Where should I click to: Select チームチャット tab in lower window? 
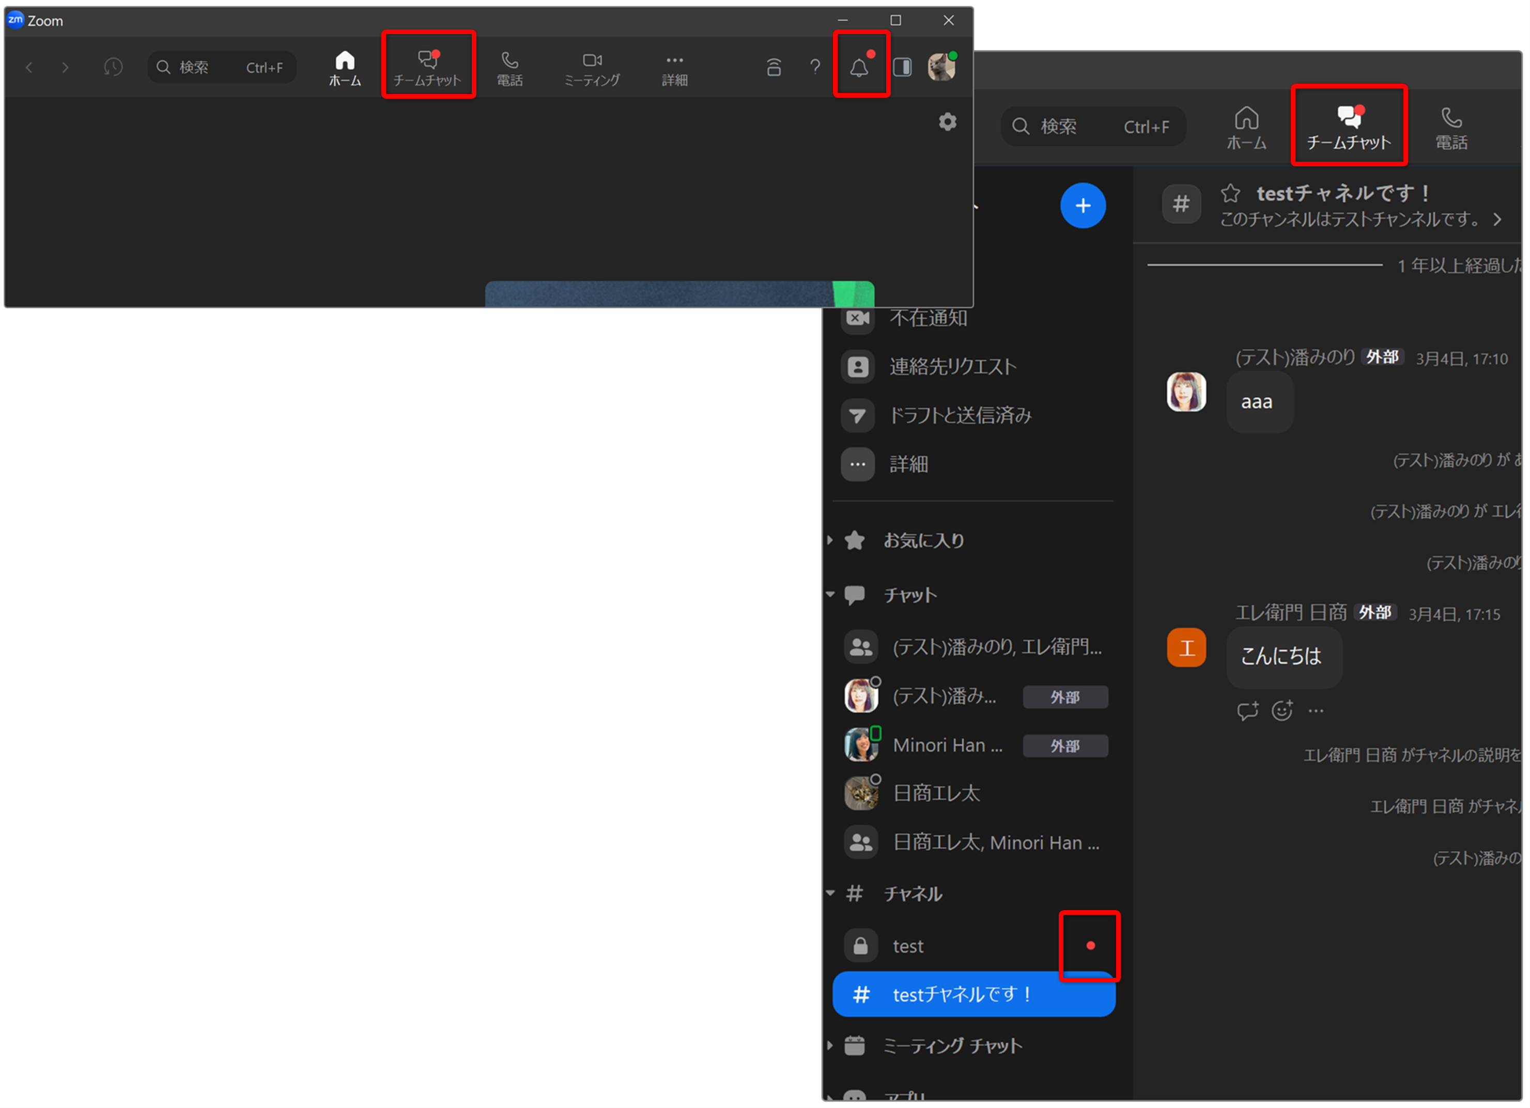[1349, 126]
